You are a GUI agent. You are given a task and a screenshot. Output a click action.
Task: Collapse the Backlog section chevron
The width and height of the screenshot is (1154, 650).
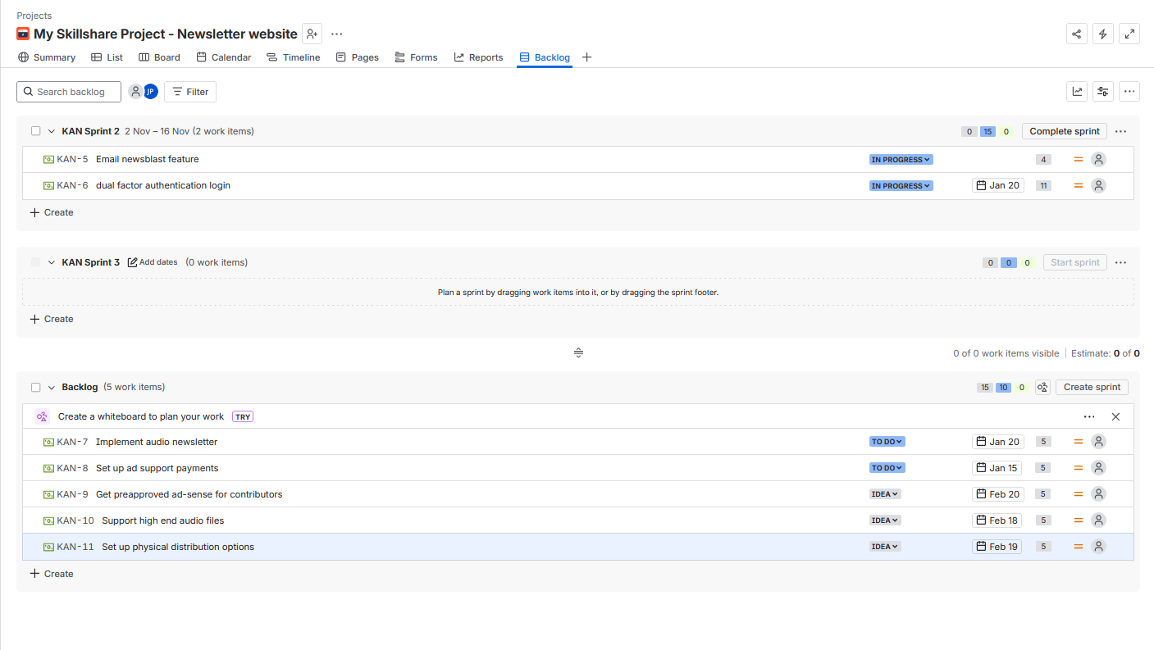(x=52, y=387)
